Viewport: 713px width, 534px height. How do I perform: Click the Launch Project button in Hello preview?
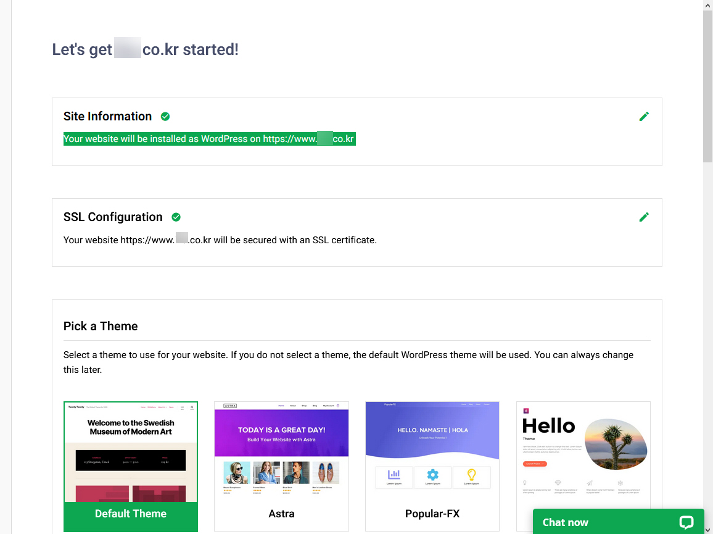(x=535, y=465)
